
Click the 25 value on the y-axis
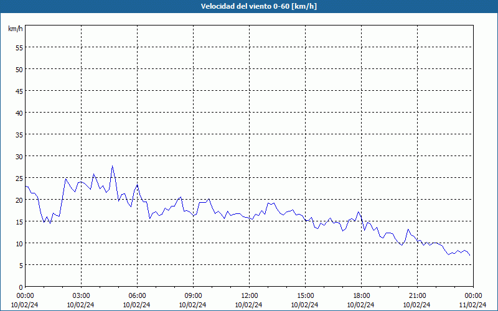point(19,179)
